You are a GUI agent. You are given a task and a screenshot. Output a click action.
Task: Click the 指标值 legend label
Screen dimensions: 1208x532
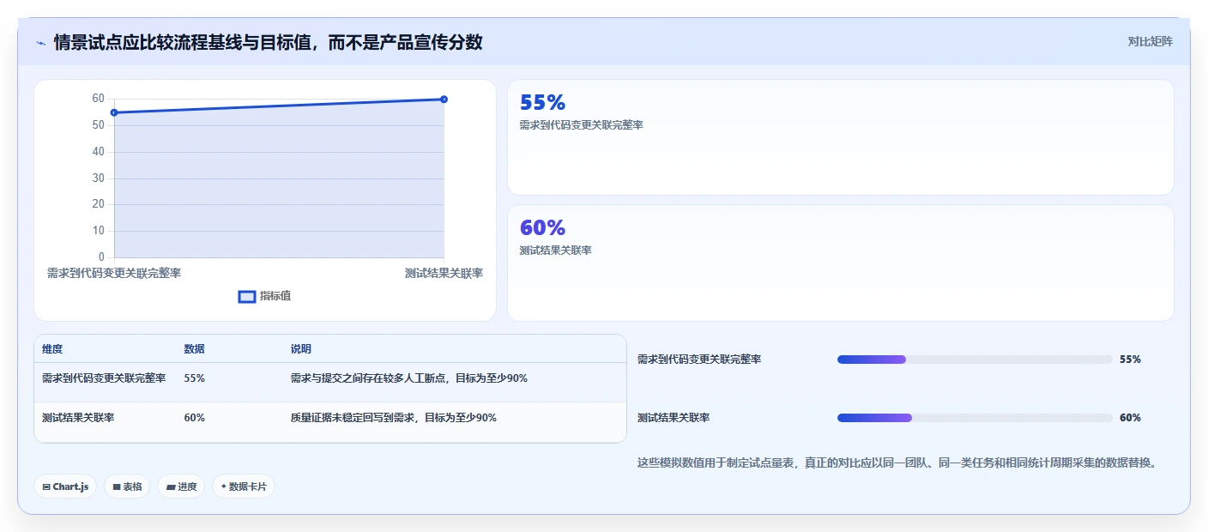[275, 296]
